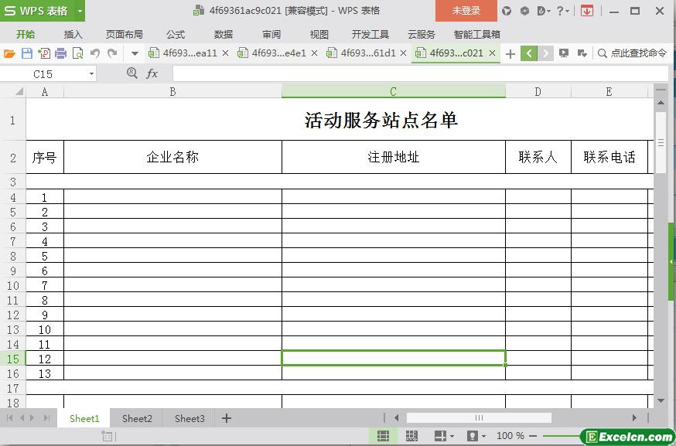
Task: Click the Print icon
Action: tap(61, 53)
